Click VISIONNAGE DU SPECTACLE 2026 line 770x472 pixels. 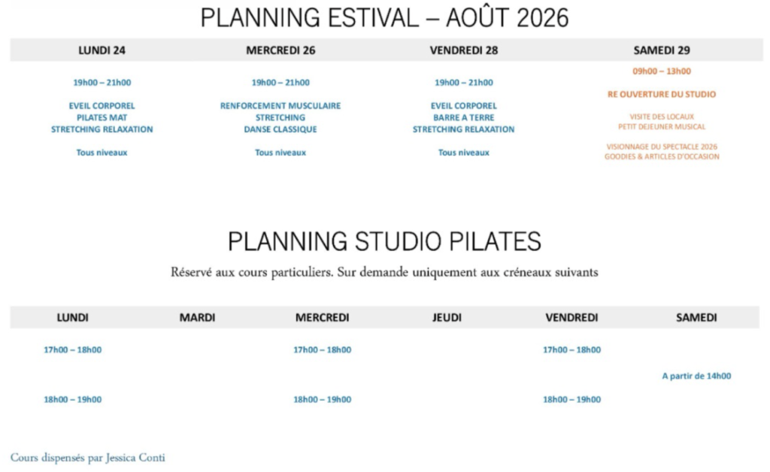(662, 147)
